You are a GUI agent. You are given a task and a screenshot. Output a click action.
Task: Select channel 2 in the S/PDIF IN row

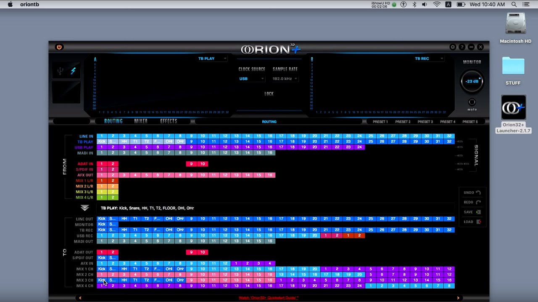coord(113,169)
